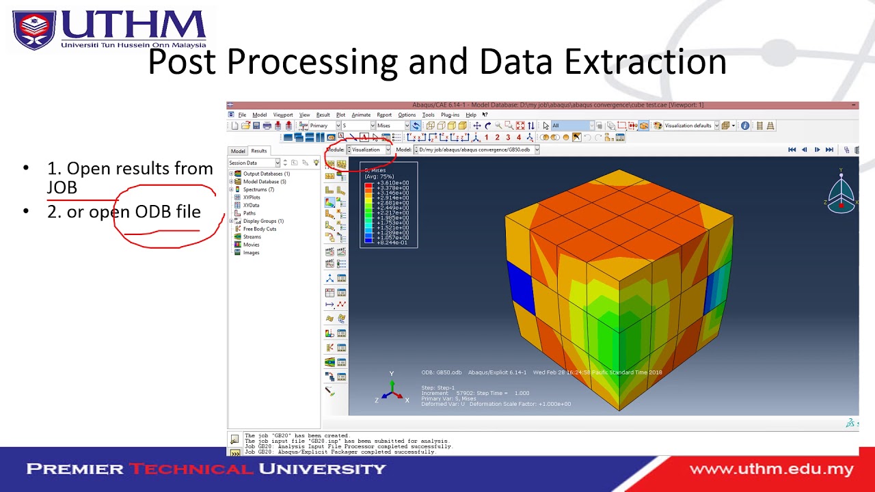875x492 pixels.
Task: Click the Free Body Cut toolbox icon
Action: [x=329, y=347]
